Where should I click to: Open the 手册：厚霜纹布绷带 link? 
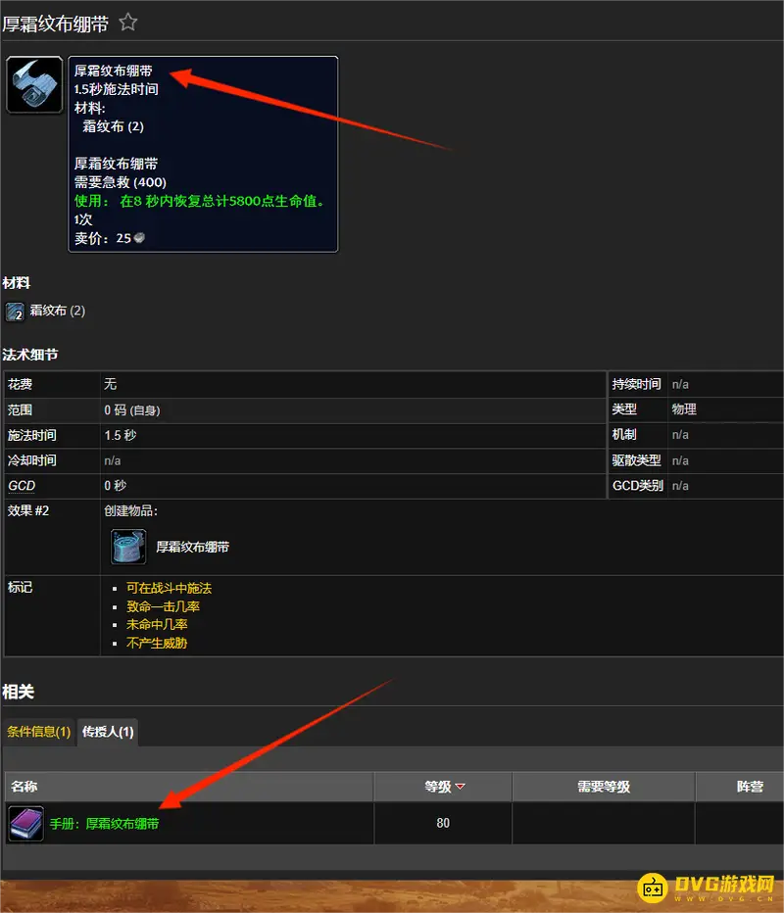click(104, 824)
